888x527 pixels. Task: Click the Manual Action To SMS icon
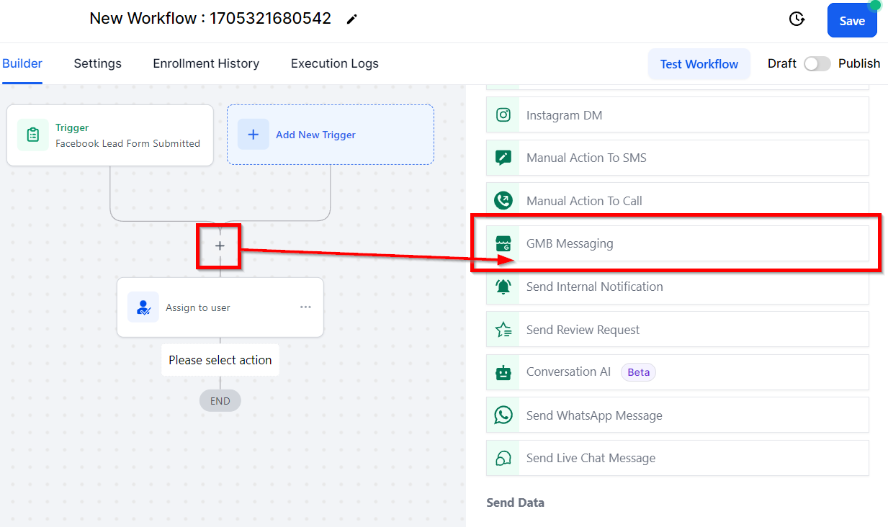pyautogui.click(x=503, y=158)
